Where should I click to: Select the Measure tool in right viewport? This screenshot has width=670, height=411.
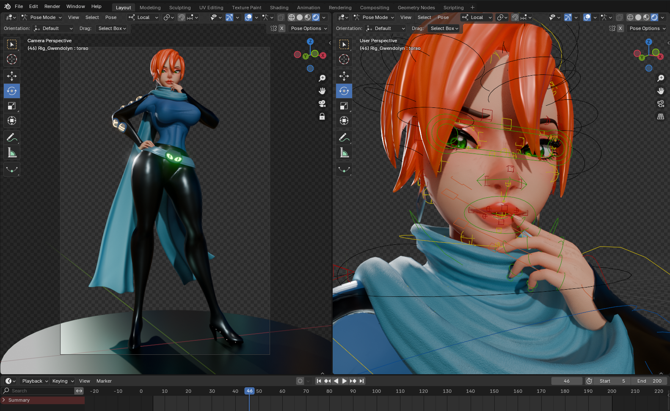(344, 152)
